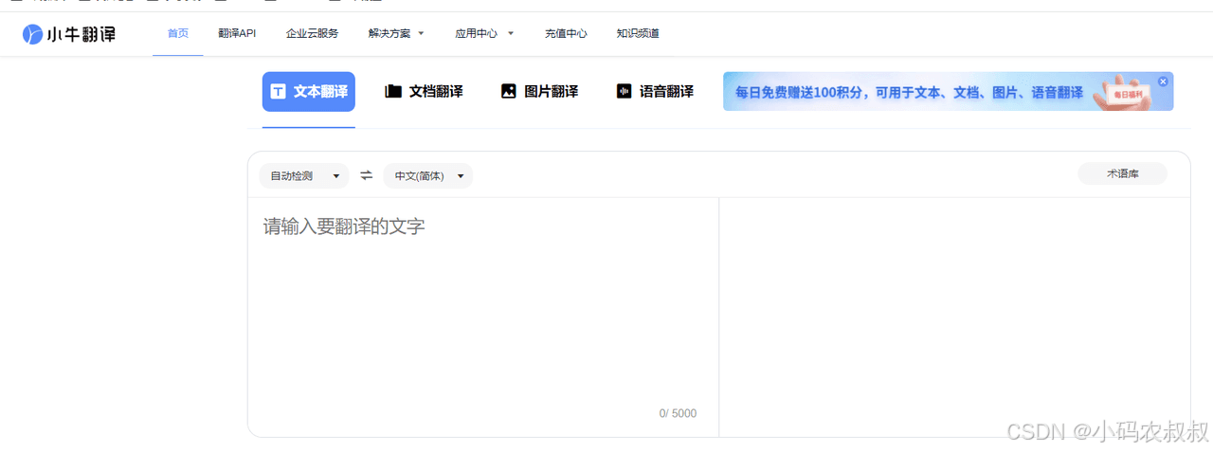This screenshot has height=452, width=1213.
Task: Close the daily points banner
Action: 1163,81
